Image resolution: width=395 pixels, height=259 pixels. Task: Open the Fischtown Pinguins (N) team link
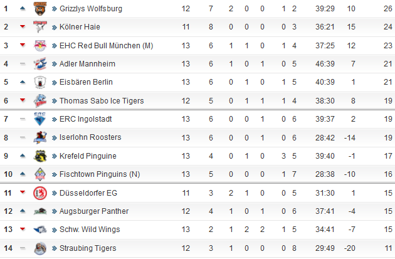point(100,174)
